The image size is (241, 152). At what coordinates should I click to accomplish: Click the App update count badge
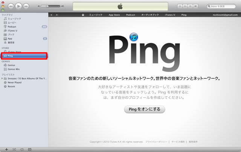(x=45, y=39)
